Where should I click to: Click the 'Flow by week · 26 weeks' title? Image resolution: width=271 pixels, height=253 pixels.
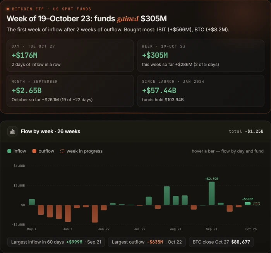50,132
